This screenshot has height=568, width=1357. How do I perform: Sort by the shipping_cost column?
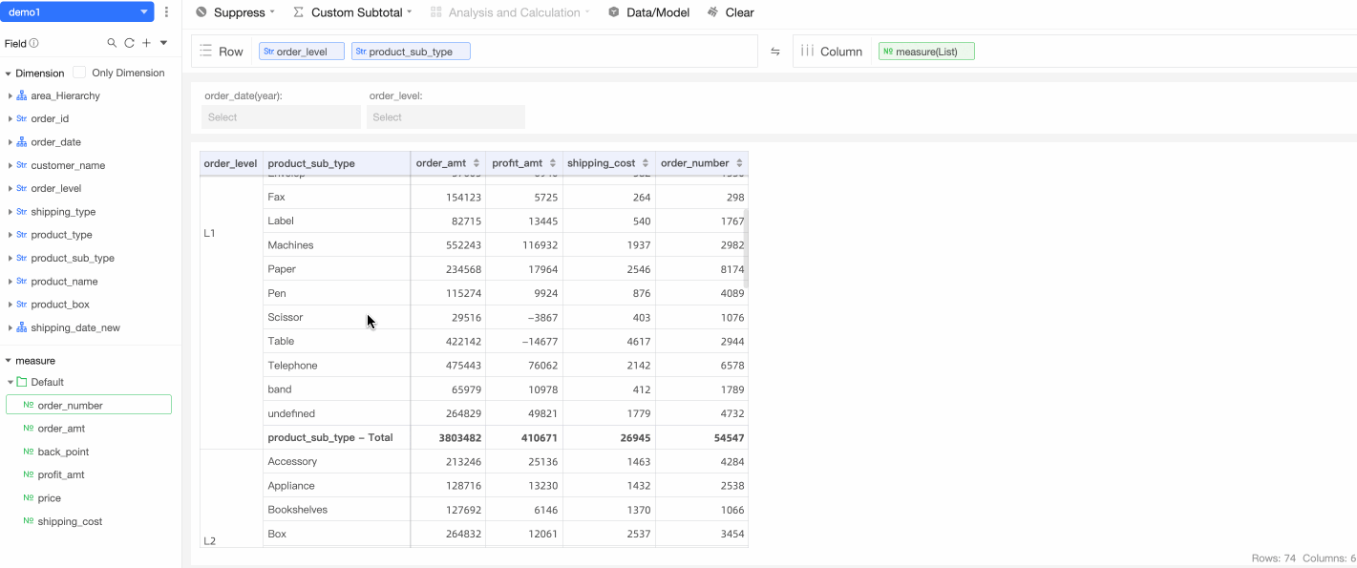point(646,163)
